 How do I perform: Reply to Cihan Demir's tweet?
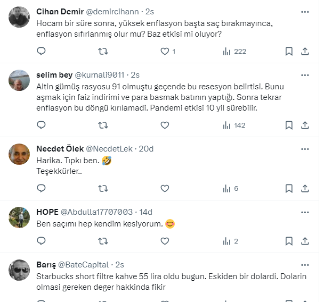click(x=42, y=51)
